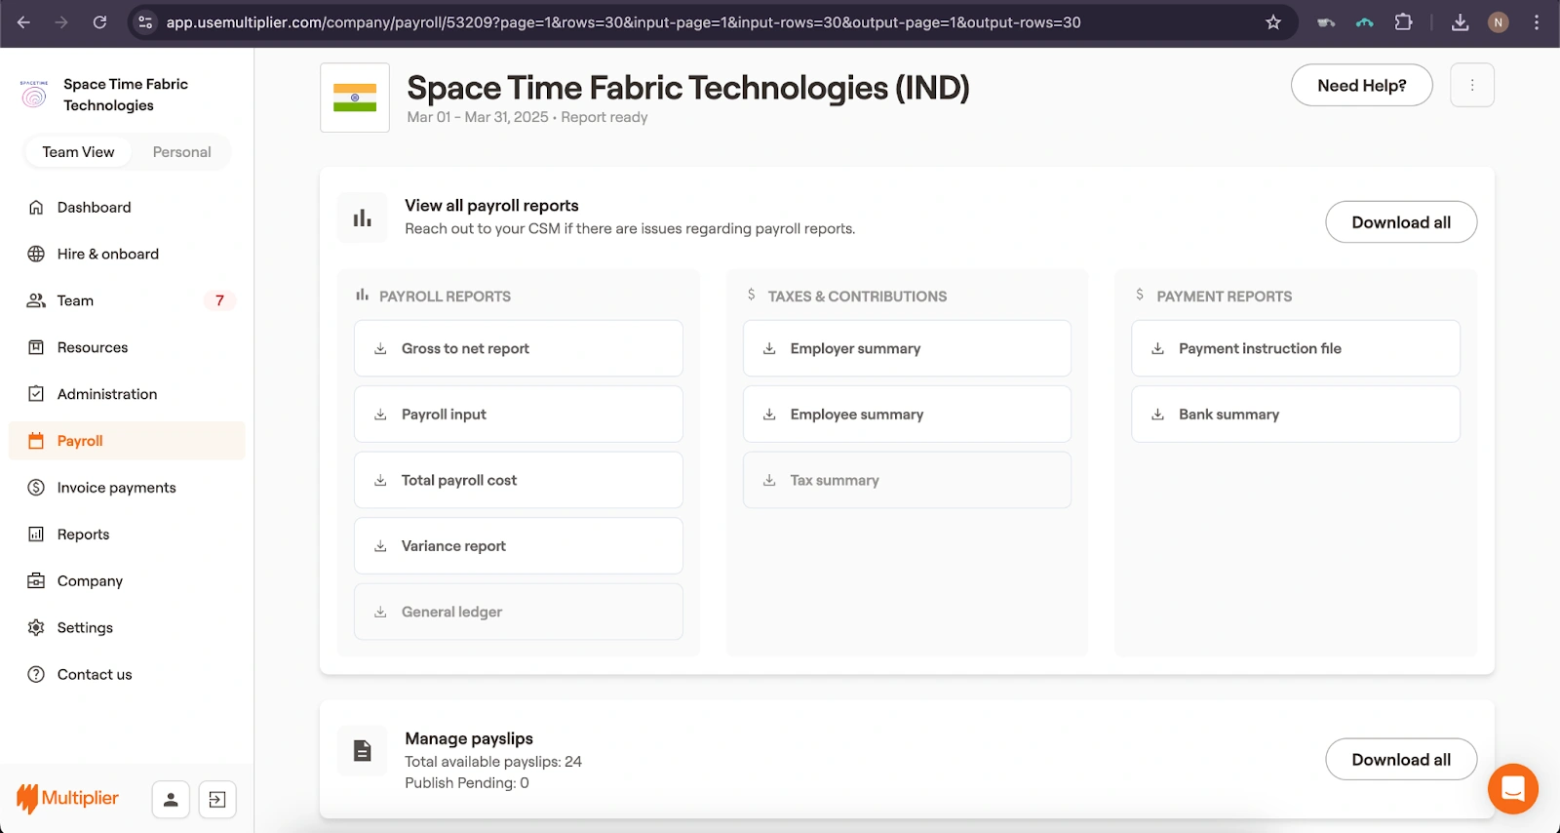Viewport: 1560px width, 833px height.
Task: Click the Company briefcase icon
Action: [x=36, y=581]
